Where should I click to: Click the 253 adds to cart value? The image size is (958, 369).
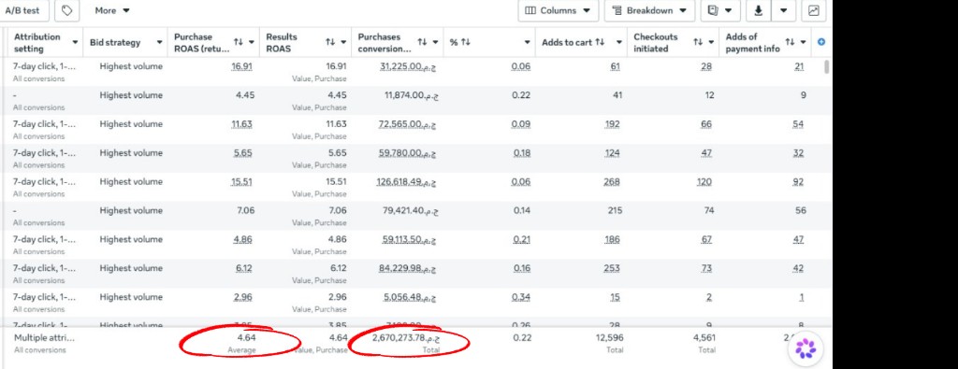point(612,268)
